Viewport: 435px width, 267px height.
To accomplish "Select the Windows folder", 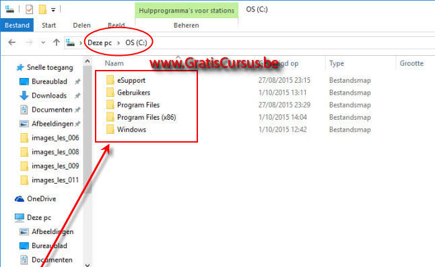I will tap(131, 129).
